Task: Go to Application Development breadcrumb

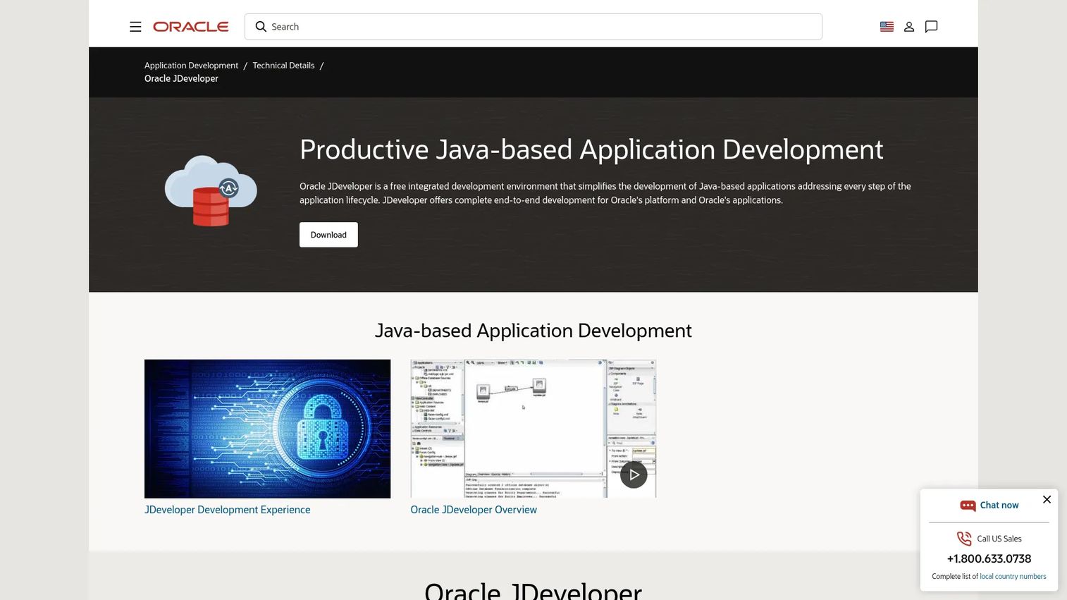Action: [191, 66]
